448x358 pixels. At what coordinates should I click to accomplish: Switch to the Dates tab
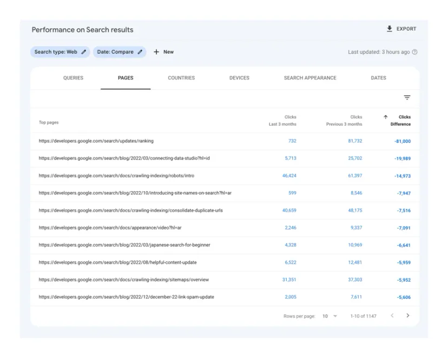pyautogui.click(x=378, y=78)
